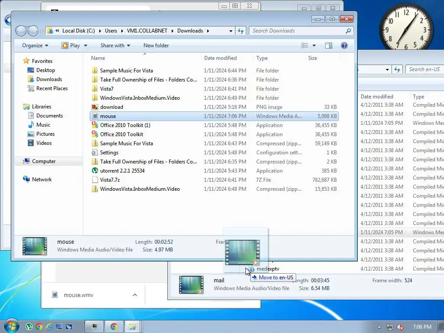Click the Refresh button next to address bar

tap(241, 31)
